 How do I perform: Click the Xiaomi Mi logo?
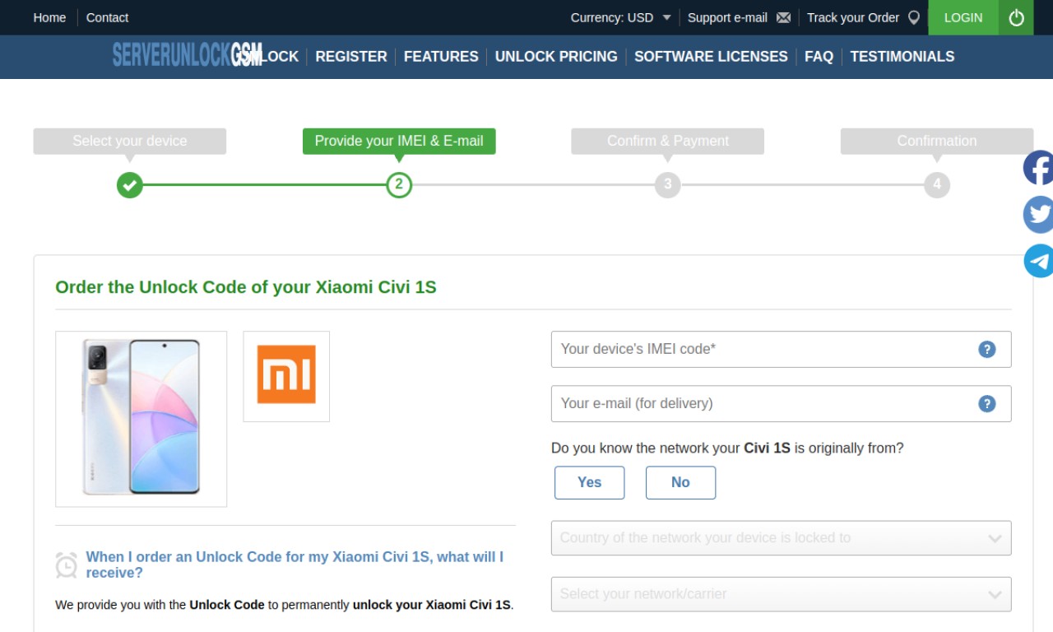point(286,375)
